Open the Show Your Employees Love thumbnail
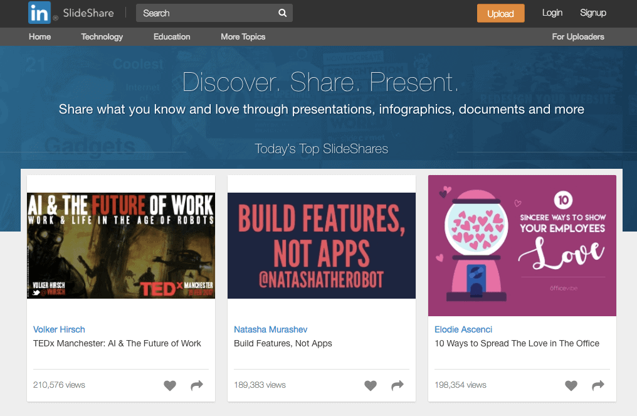The height and width of the screenshot is (416, 637). pos(522,245)
